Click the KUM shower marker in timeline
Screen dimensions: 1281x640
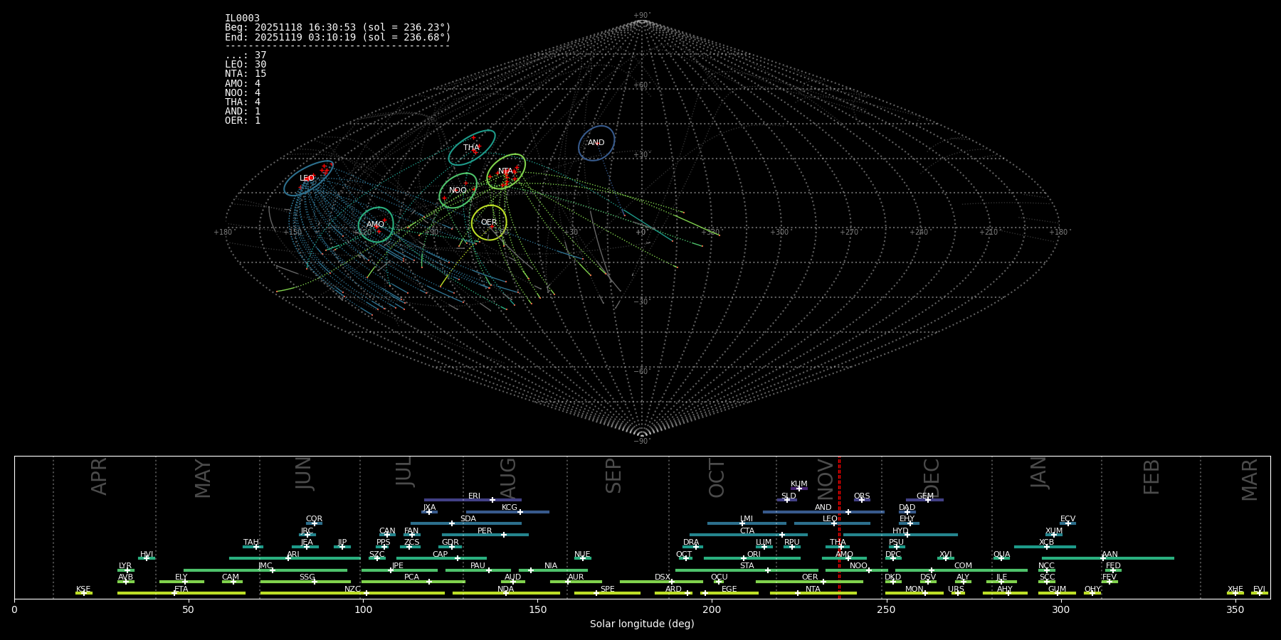point(798,488)
